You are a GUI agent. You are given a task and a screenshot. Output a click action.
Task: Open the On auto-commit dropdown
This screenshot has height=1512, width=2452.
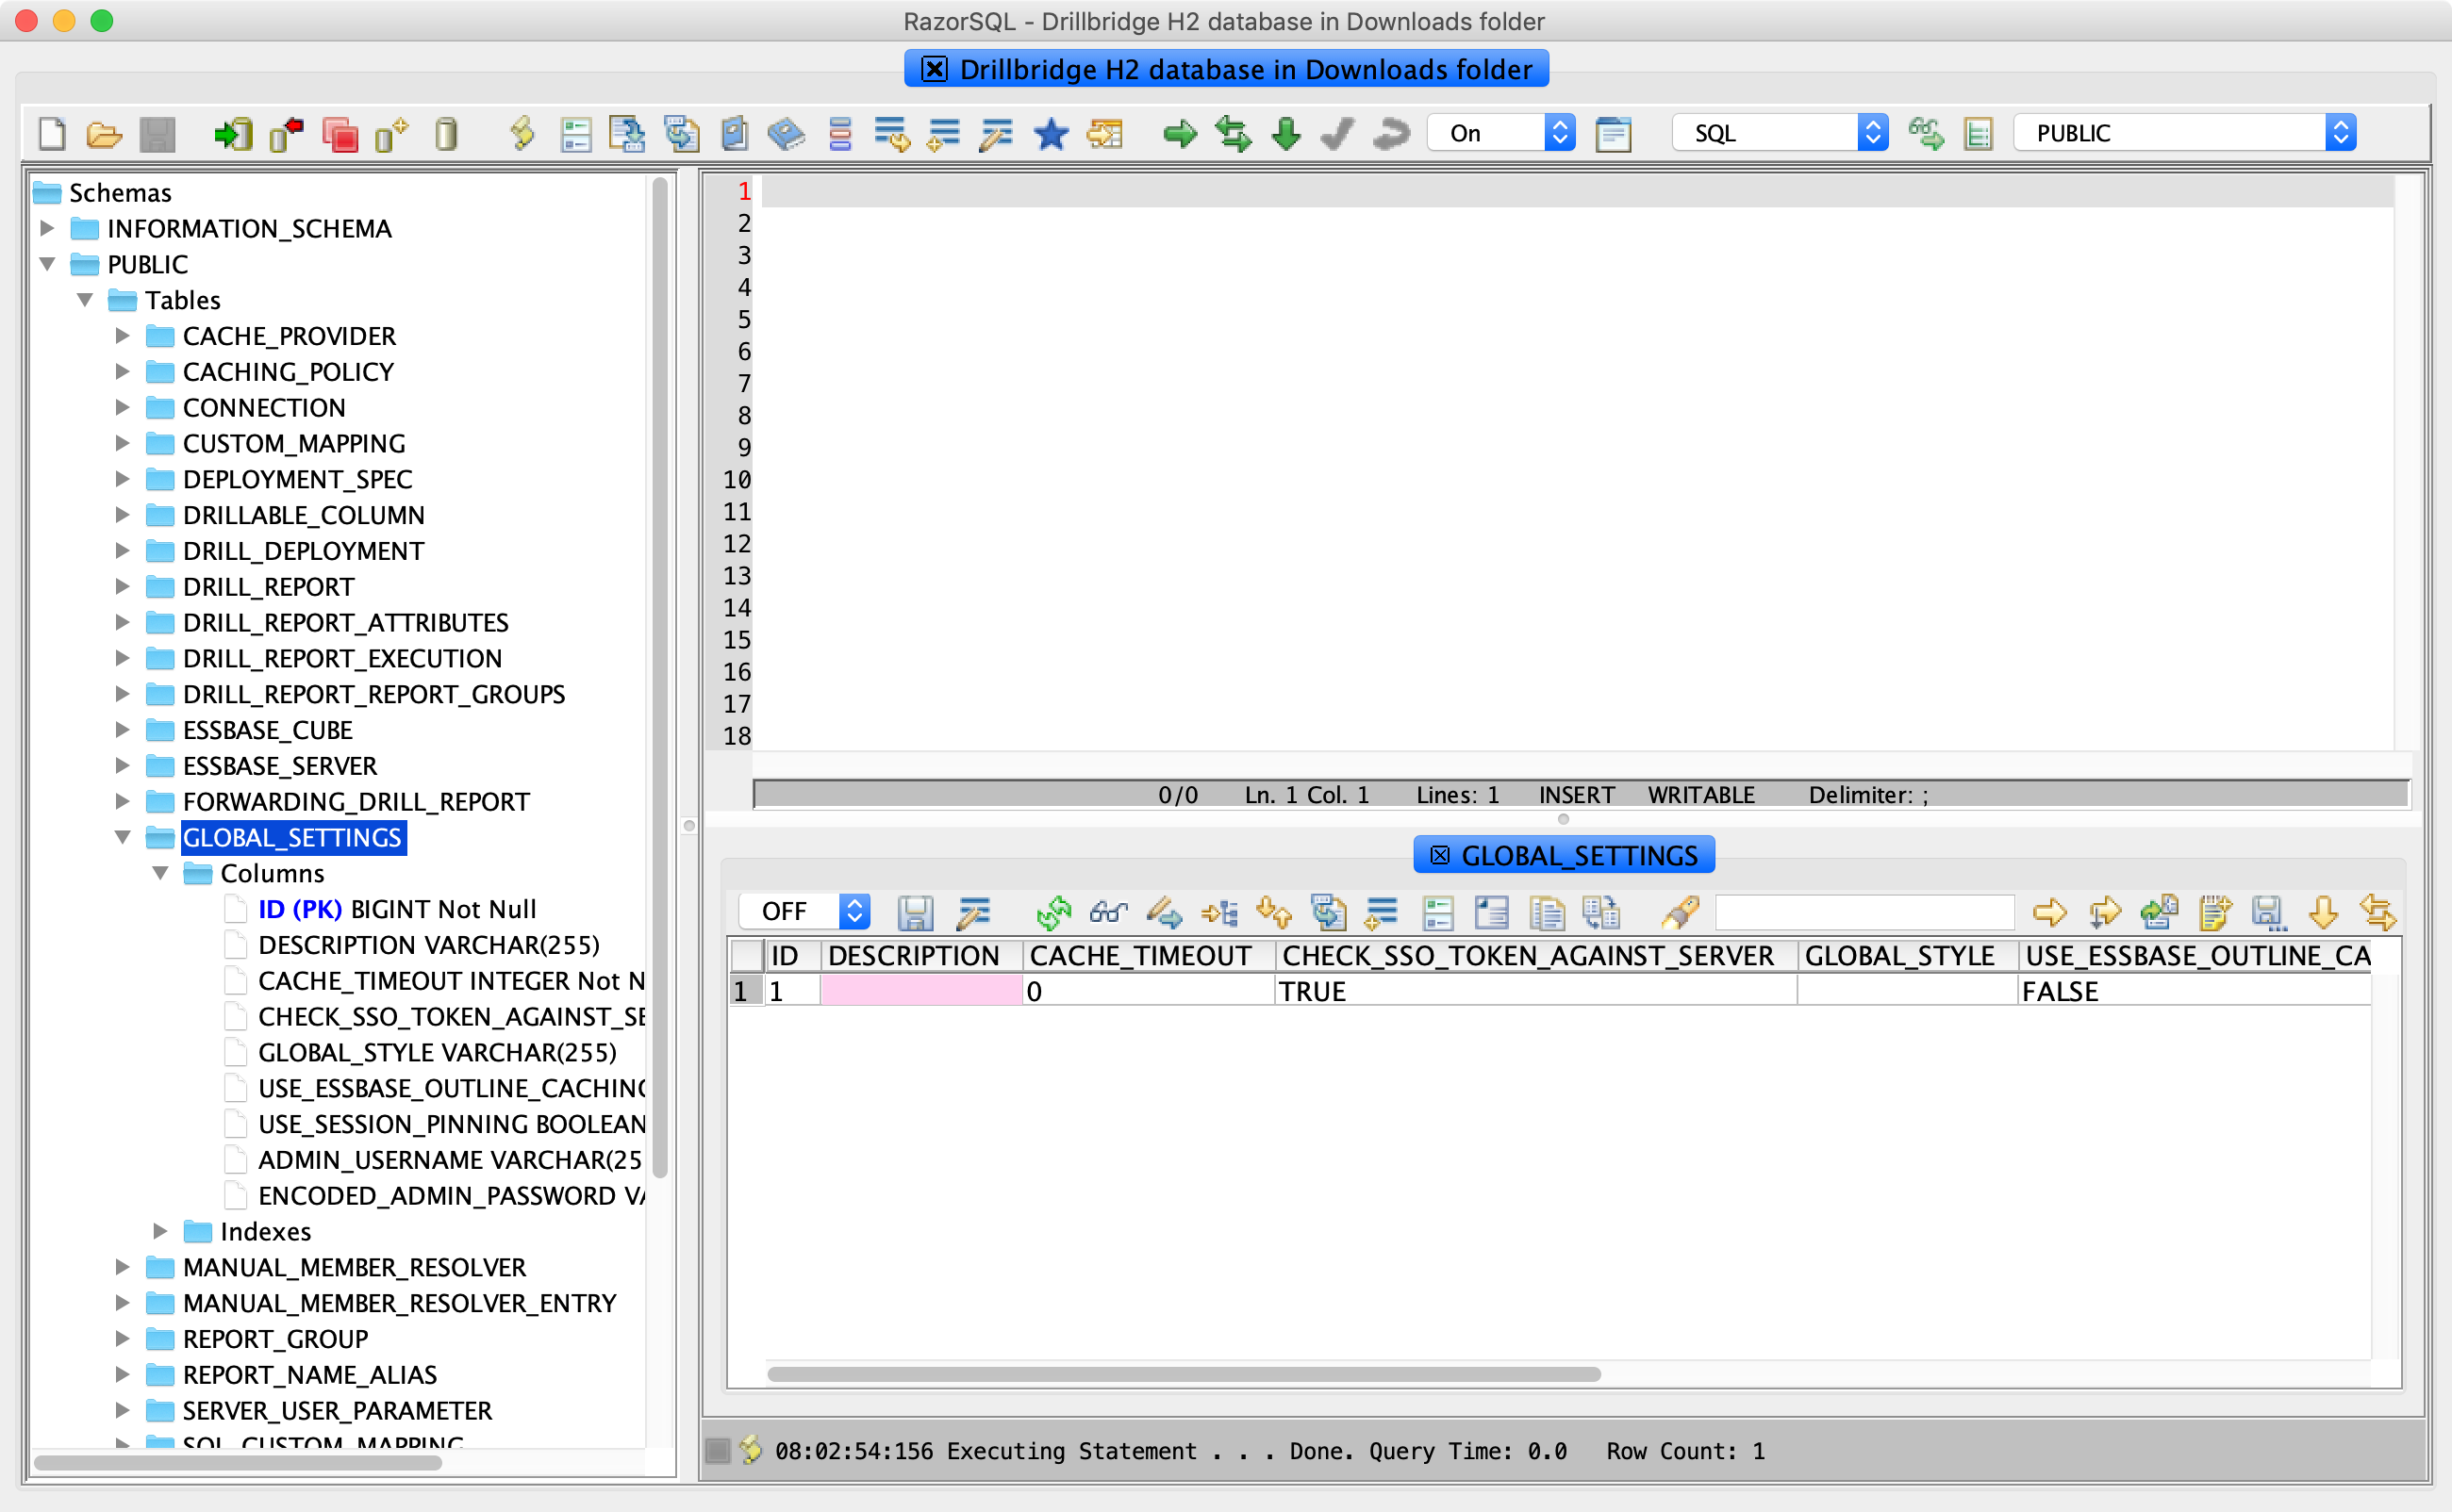(1502, 133)
